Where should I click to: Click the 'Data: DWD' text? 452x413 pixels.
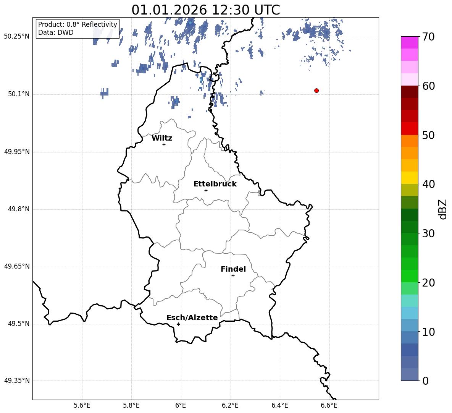[56, 32]
